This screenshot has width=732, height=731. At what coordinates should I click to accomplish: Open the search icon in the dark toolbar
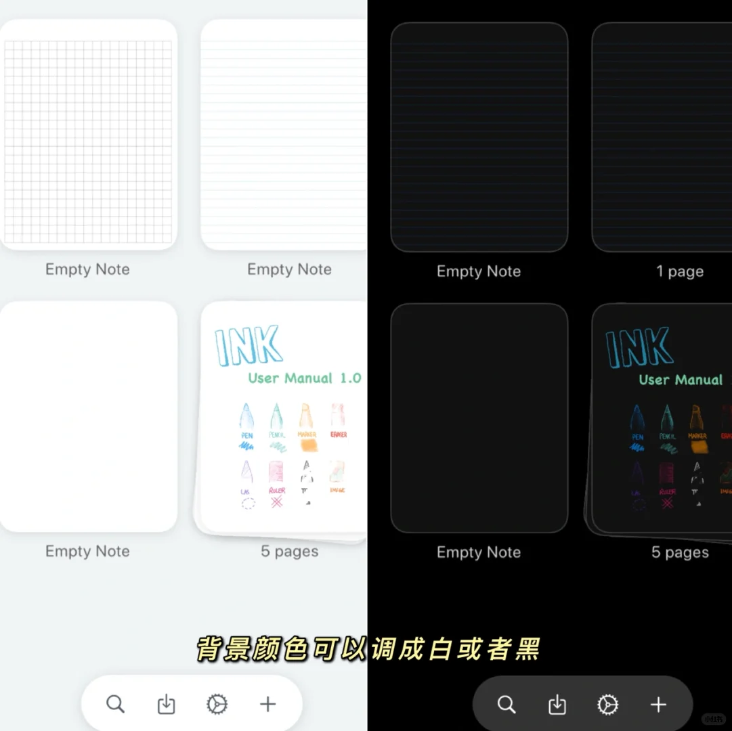tap(507, 705)
